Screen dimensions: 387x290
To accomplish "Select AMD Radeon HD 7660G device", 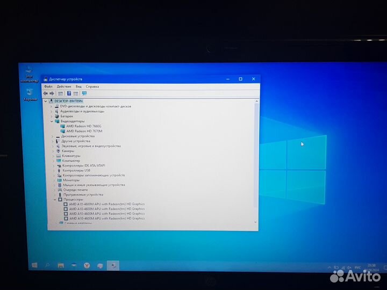I will (x=84, y=126).
